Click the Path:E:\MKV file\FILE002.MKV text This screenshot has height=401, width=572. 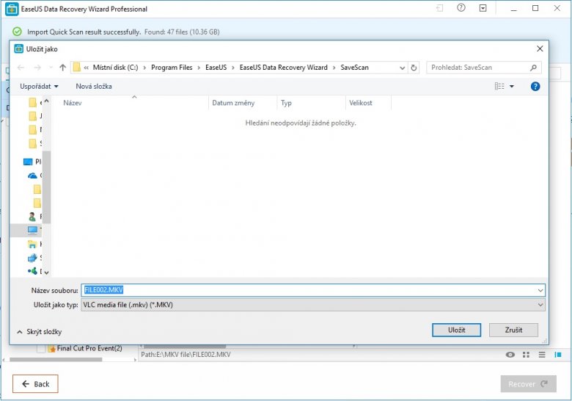[186, 355]
